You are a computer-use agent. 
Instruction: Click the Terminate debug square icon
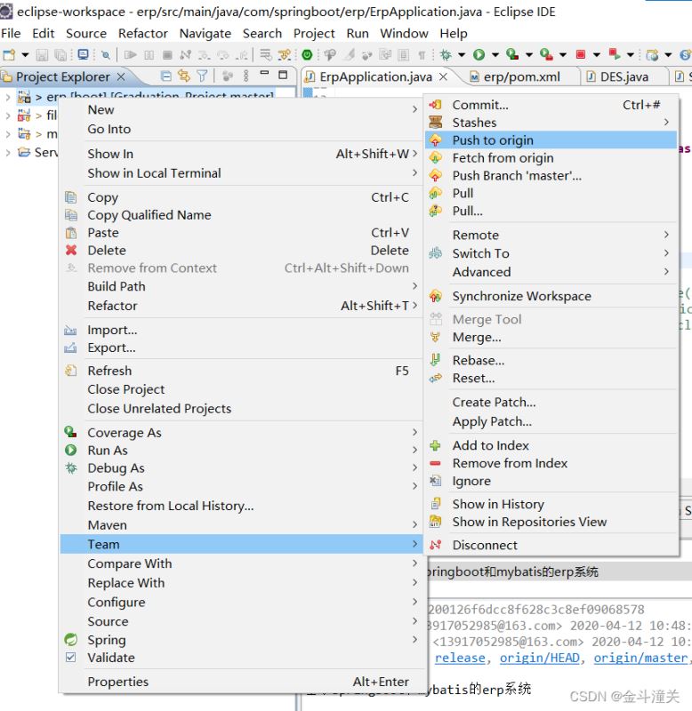pyautogui.click(x=167, y=55)
